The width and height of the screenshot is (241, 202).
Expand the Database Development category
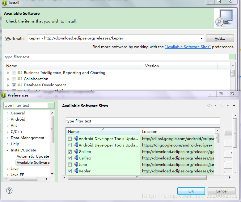(x=8, y=85)
